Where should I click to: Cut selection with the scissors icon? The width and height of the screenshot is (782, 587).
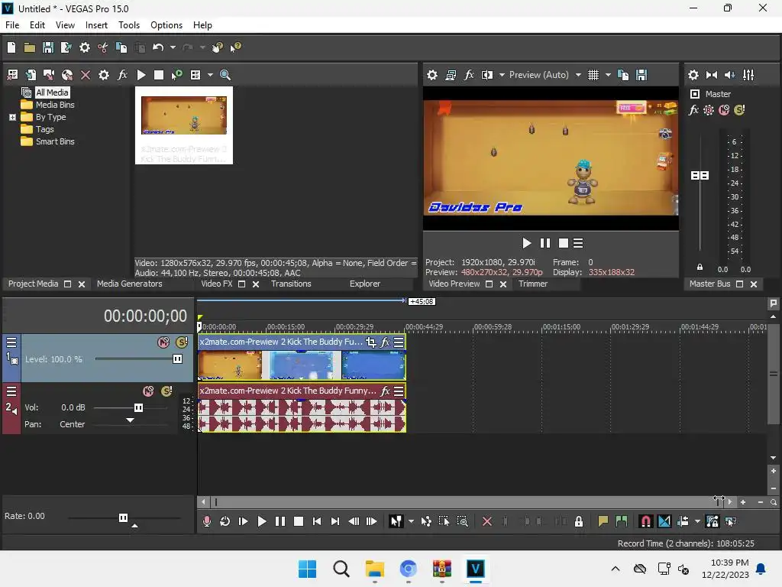click(103, 47)
